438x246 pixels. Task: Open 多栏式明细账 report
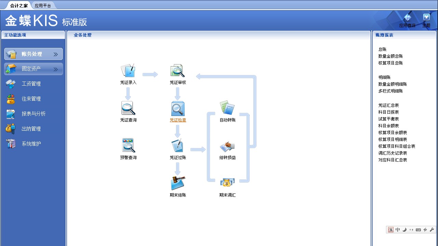390,91
